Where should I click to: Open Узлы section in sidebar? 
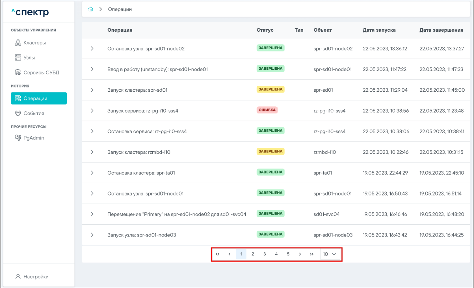coord(29,58)
